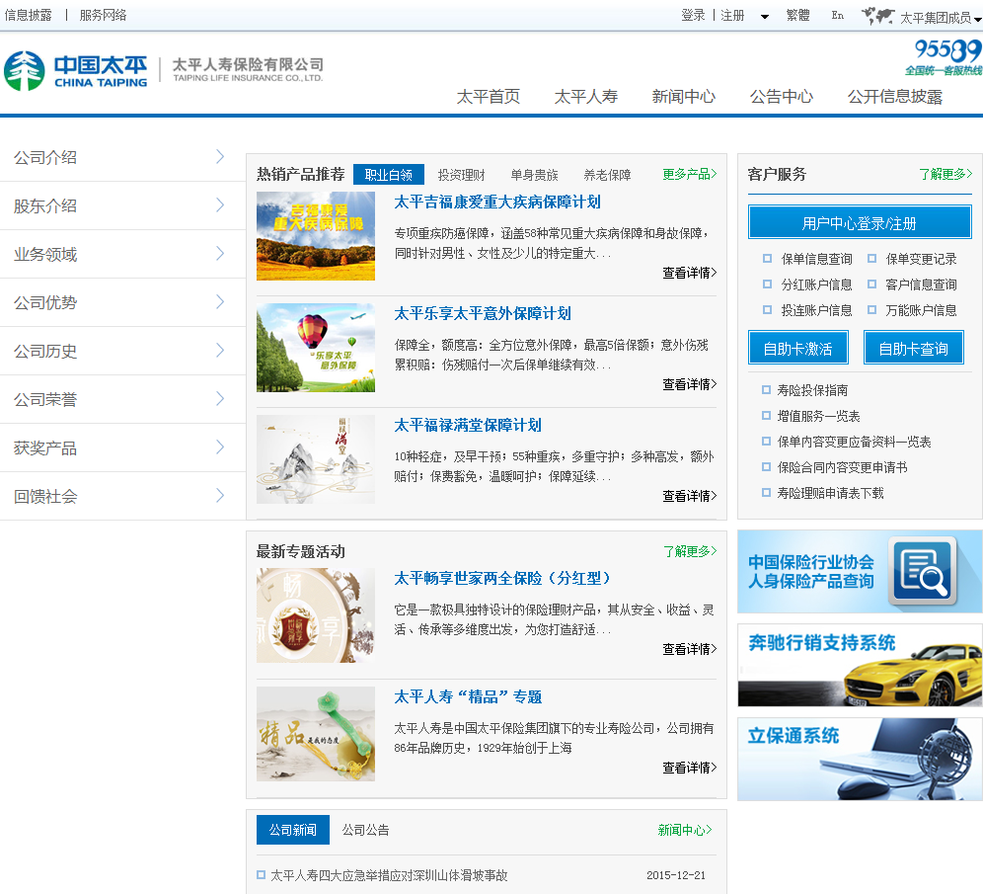The height and width of the screenshot is (894, 983).
Task: Switch to the 公司公告 tab
Action: (365, 830)
